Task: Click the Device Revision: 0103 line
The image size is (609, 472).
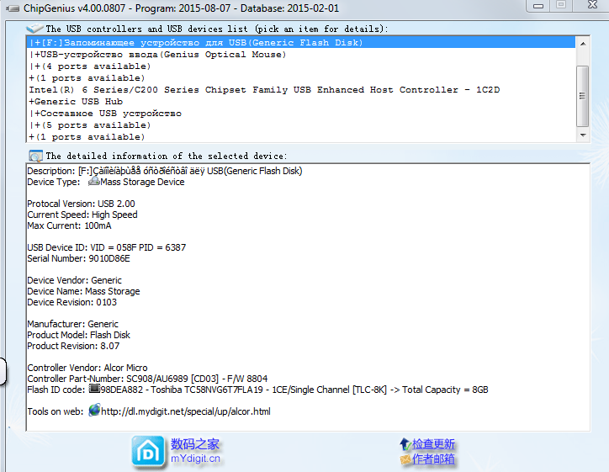Action: [x=71, y=302]
